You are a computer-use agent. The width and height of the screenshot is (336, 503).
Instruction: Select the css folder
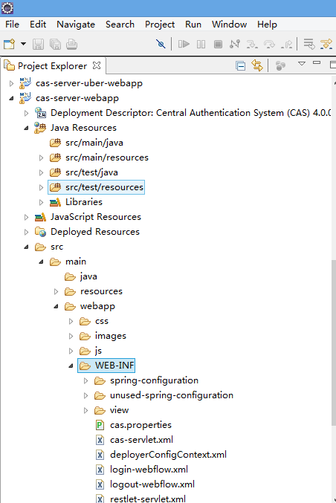102,321
